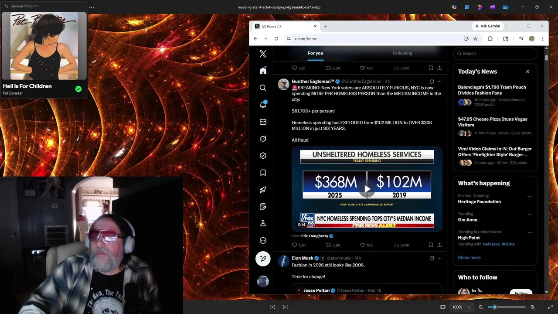Open Jesse Peltan quoted post
The height and width of the screenshot is (314, 558).
tap(367, 289)
